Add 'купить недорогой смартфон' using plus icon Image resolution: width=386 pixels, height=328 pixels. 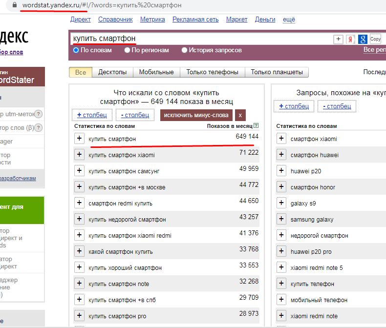pyautogui.click(x=79, y=219)
